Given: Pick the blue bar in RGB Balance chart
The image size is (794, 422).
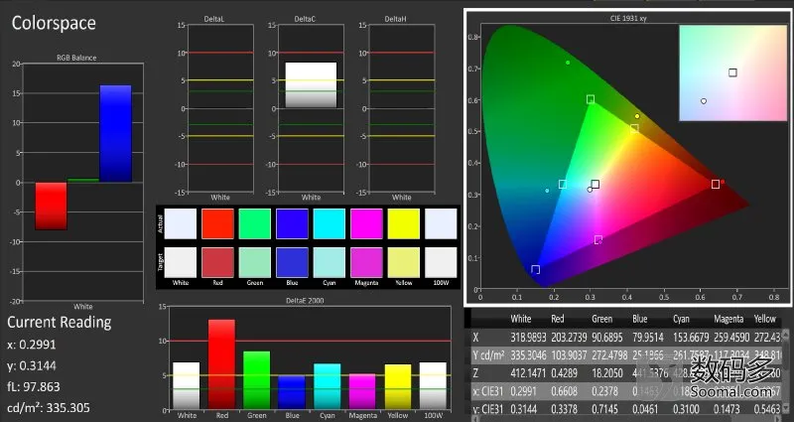Looking at the screenshot, I should pyautogui.click(x=115, y=134).
